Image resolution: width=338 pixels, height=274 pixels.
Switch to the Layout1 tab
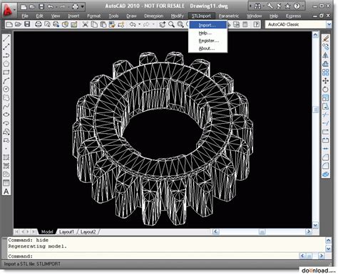click(x=66, y=232)
